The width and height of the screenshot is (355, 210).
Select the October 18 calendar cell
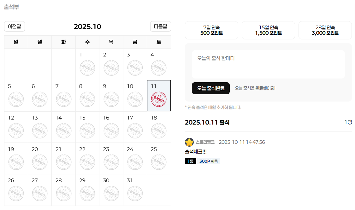click(159, 127)
